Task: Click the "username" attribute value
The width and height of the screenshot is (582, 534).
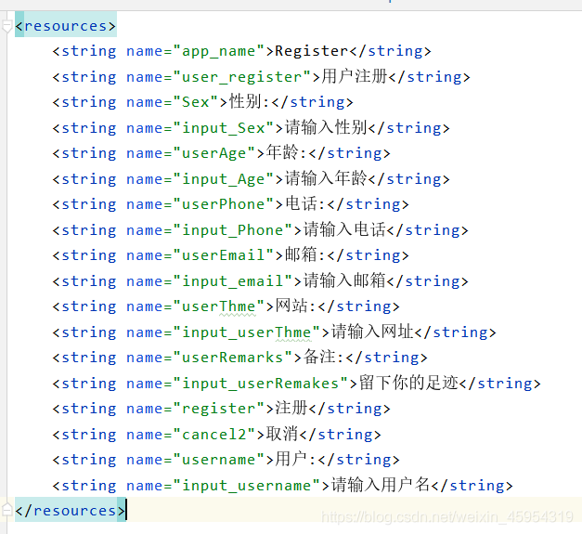Action: pos(219,460)
